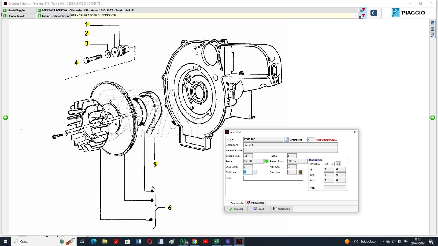The width and height of the screenshot is (438, 246).
Task: Go to next diagram with green right arrow
Action: [x=432, y=118]
